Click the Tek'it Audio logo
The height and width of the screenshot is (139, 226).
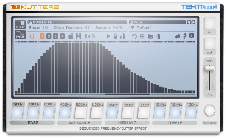coord(199,7)
